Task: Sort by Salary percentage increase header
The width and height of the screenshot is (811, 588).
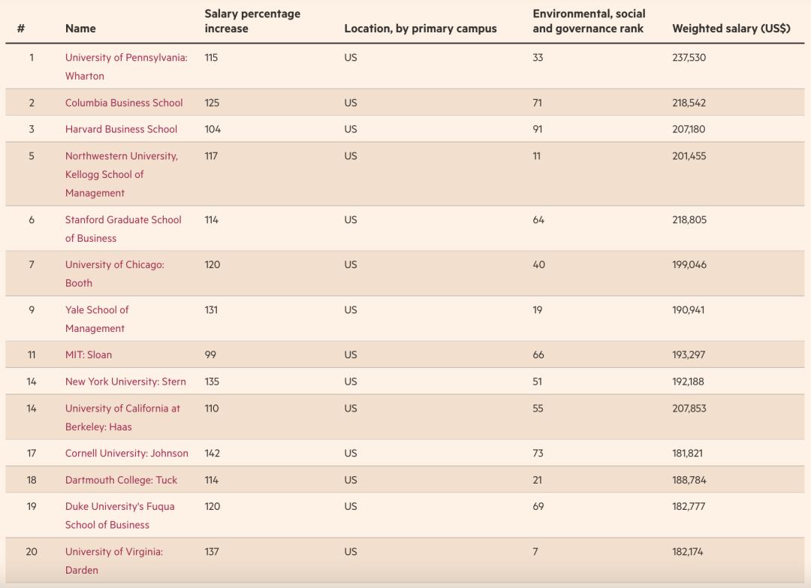Action: point(252,21)
